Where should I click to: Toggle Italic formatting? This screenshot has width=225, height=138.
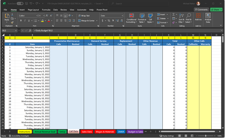(x=25, y=20)
